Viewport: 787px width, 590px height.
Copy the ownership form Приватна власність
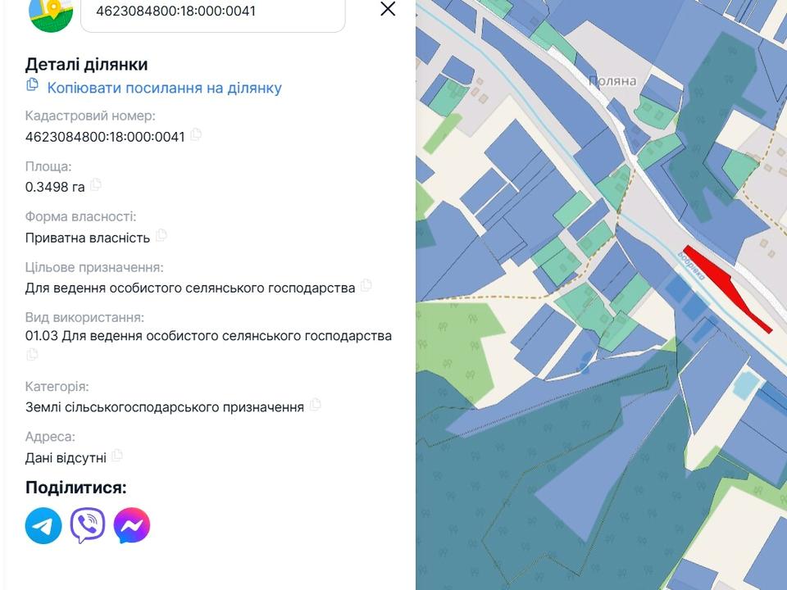161,236
